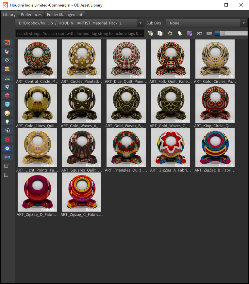Open the Folder Management tab
249x284 pixels.
[65, 14]
